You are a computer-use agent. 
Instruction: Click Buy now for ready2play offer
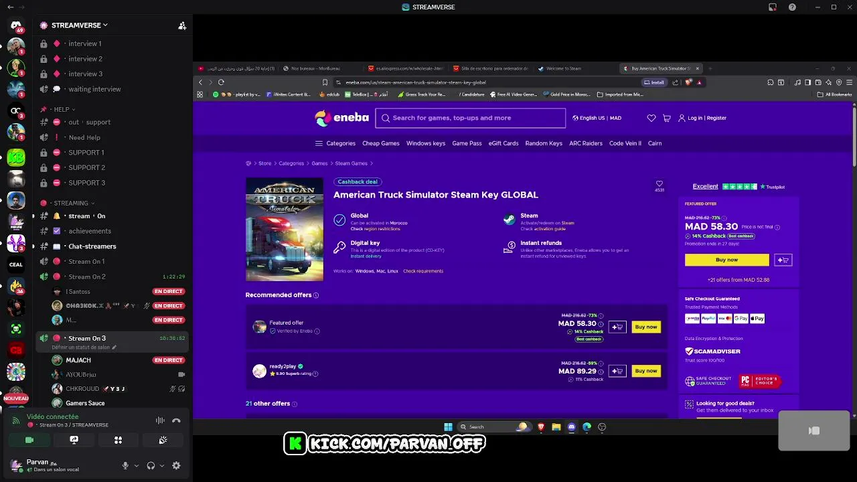coord(646,371)
